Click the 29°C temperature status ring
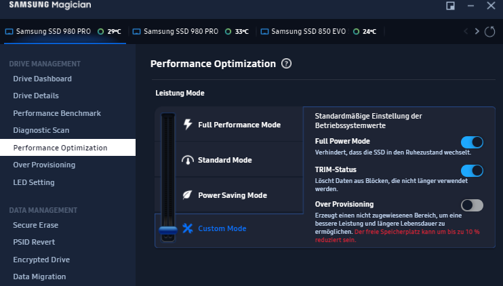Viewport: 503px width, 286px height. [101, 31]
